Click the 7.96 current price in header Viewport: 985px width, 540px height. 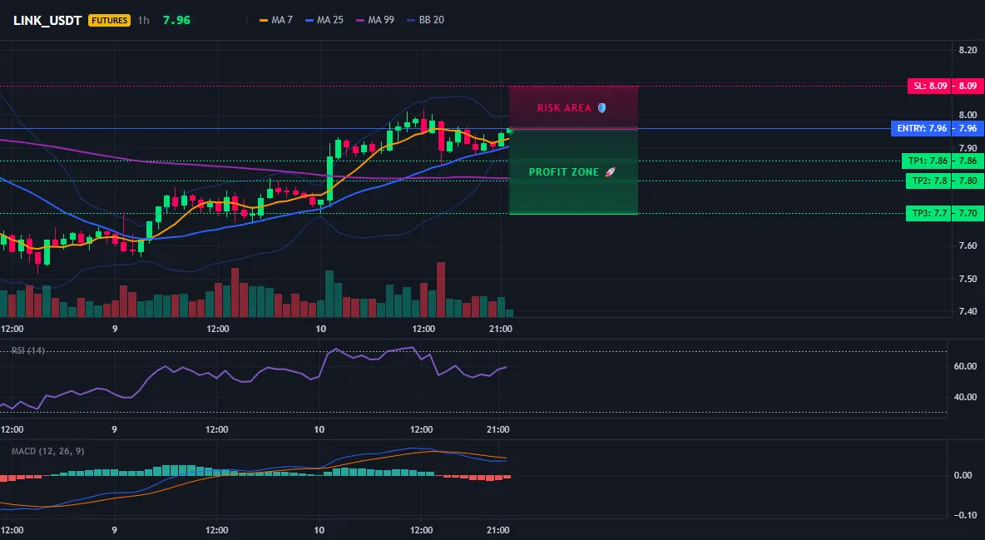click(176, 20)
